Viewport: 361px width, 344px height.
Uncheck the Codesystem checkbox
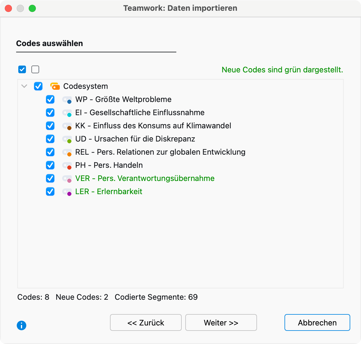[x=38, y=86]
